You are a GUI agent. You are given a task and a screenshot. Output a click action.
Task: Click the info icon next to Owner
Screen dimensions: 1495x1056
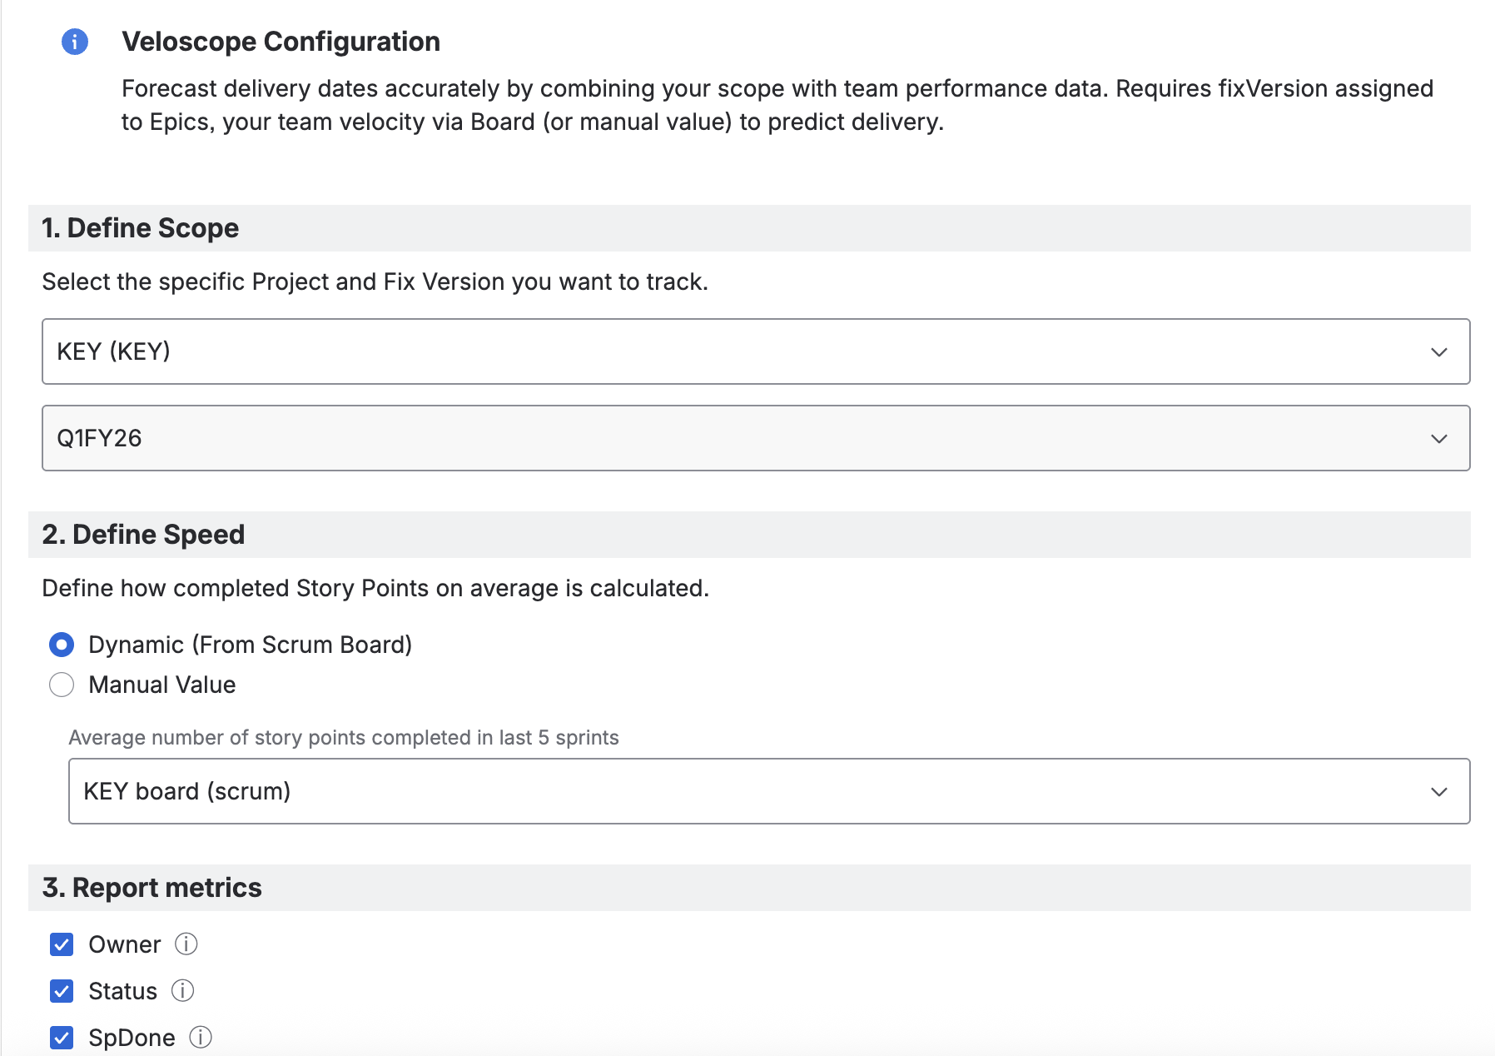click(186, 944)
